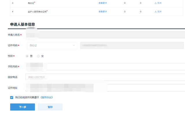This screenshot has height=113, width=185.
Task: Download 范本 sample for 监护人居民身份证明 row
Action: pyautogui.click(x=158, y=12)
